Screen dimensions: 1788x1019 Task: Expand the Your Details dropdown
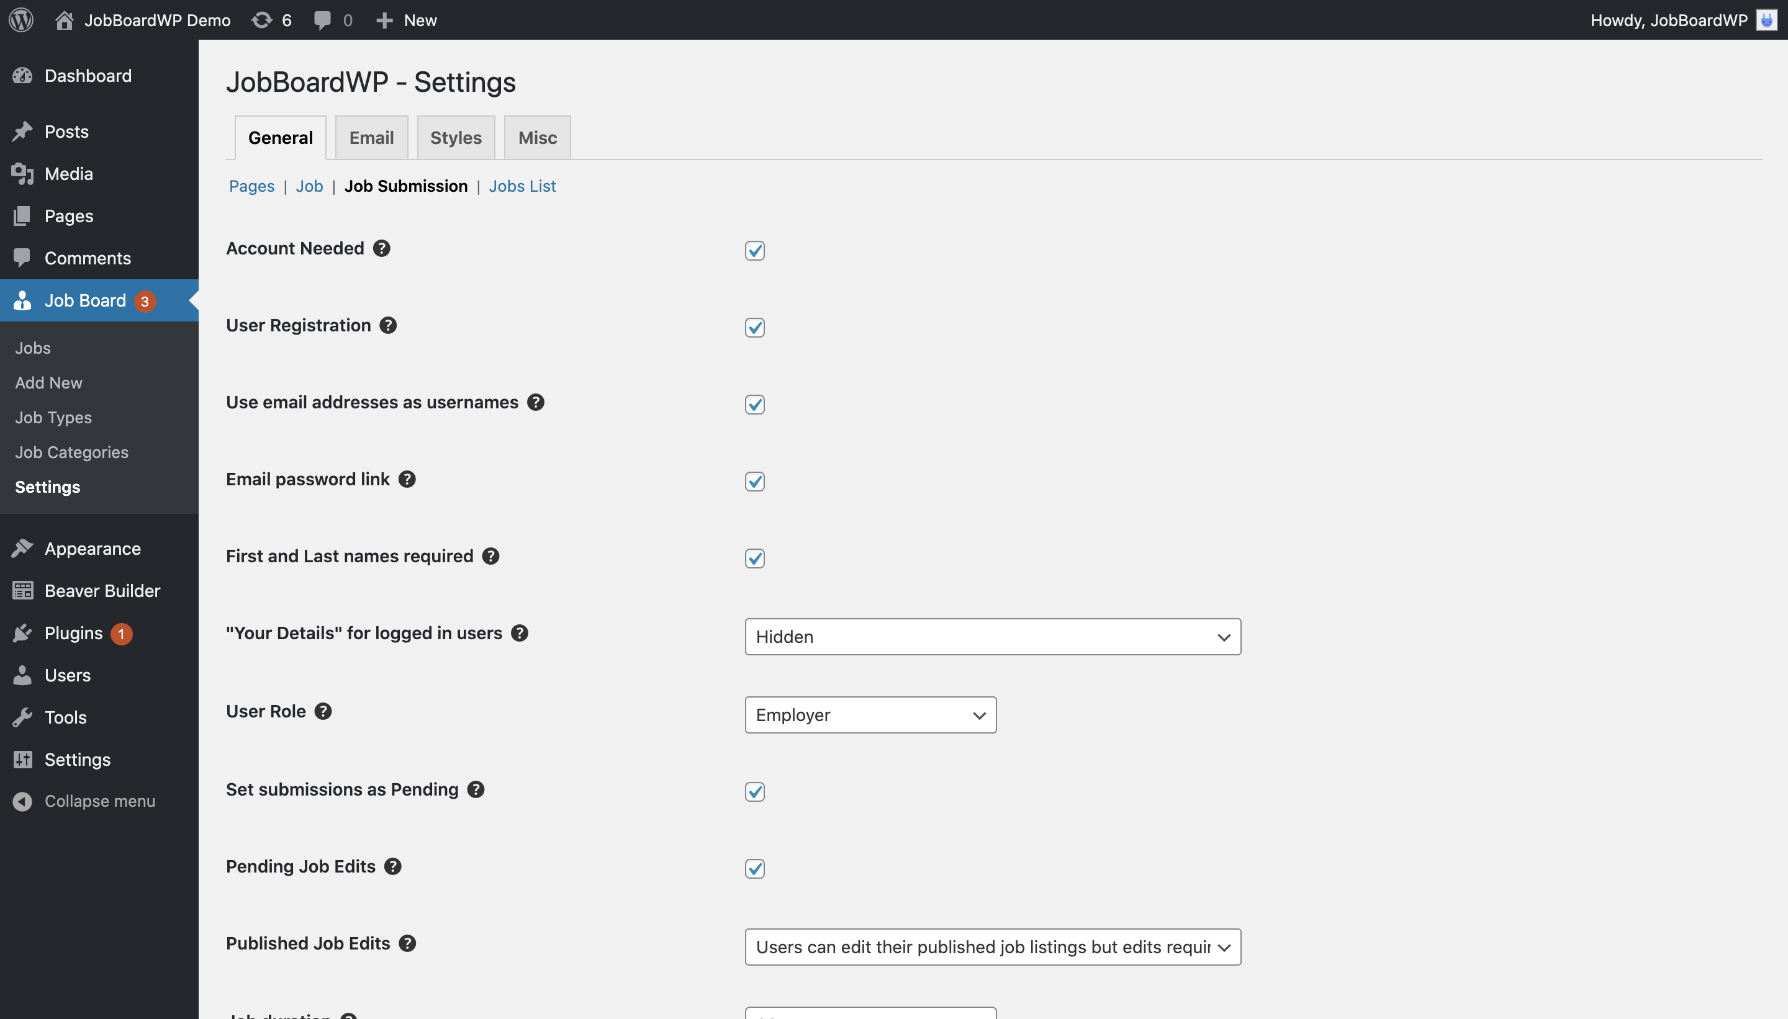tap(992, 636)
